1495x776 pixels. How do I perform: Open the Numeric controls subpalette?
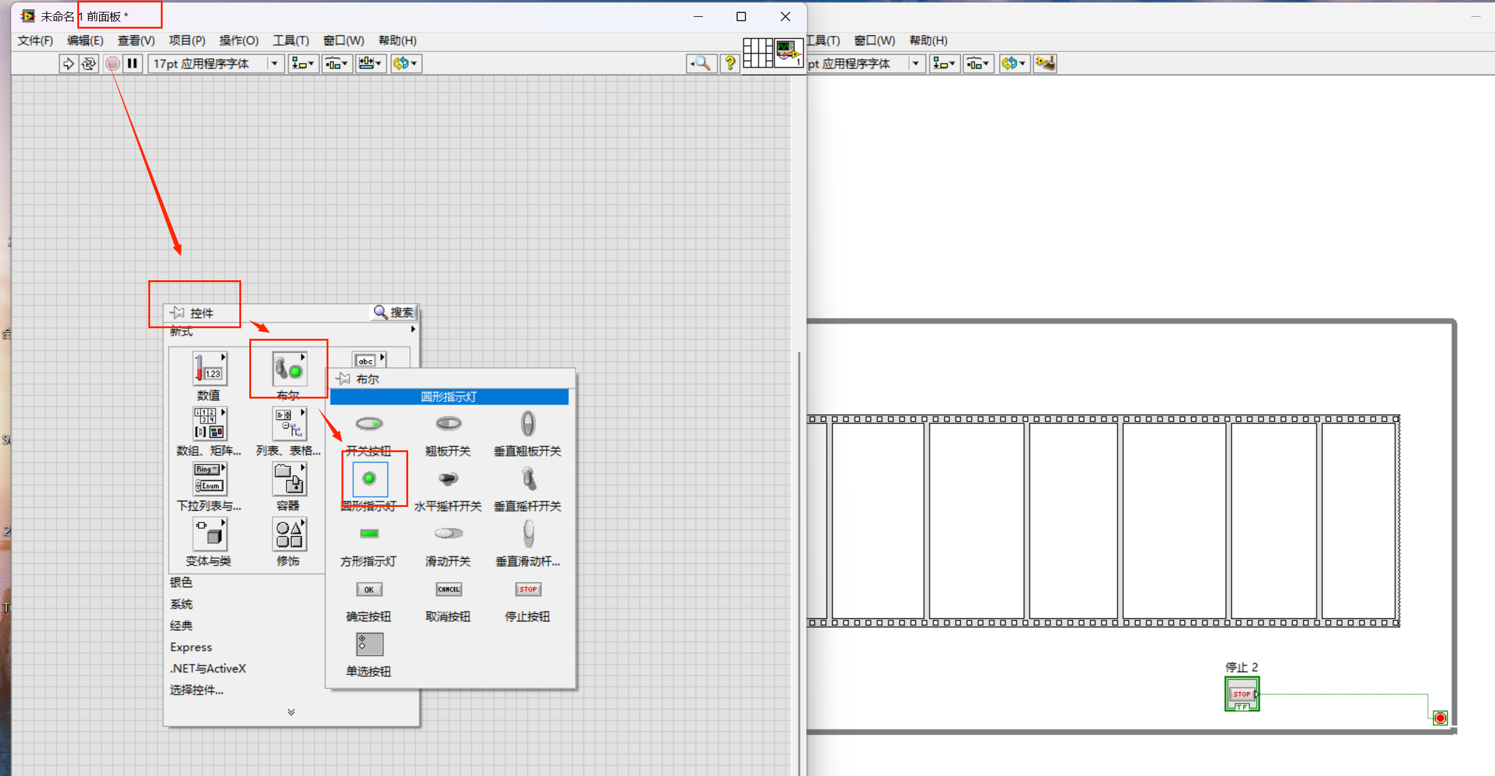pos(209,369)
